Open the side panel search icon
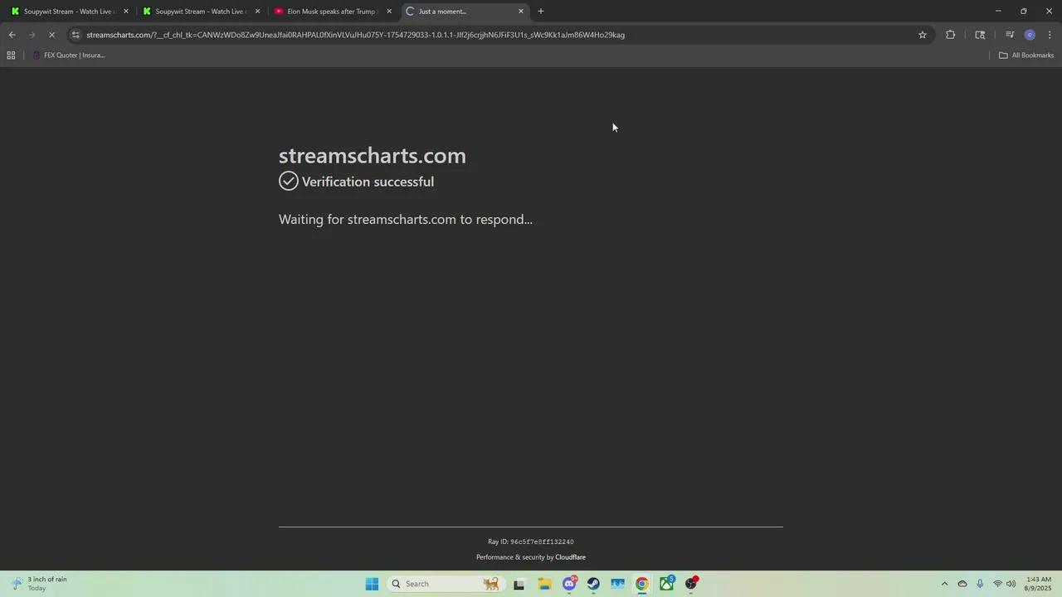The image size is (1062, 597). tap(980, 35)
